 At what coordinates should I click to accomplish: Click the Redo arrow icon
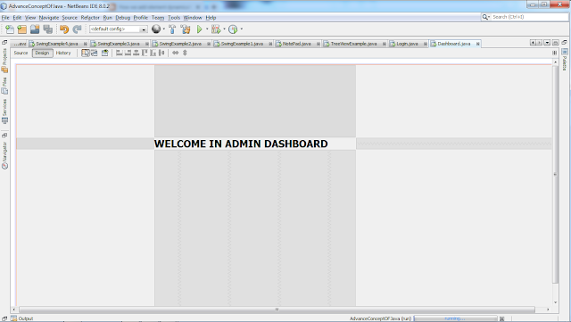77,29
